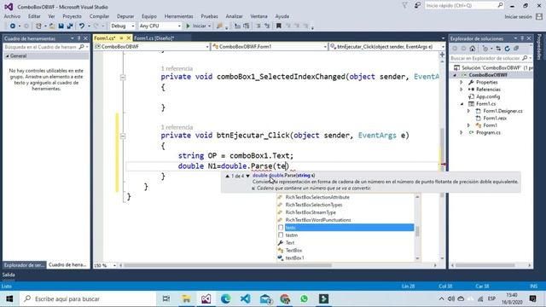Open the Editar menu

pyautogui.click(x=34, y=16)
